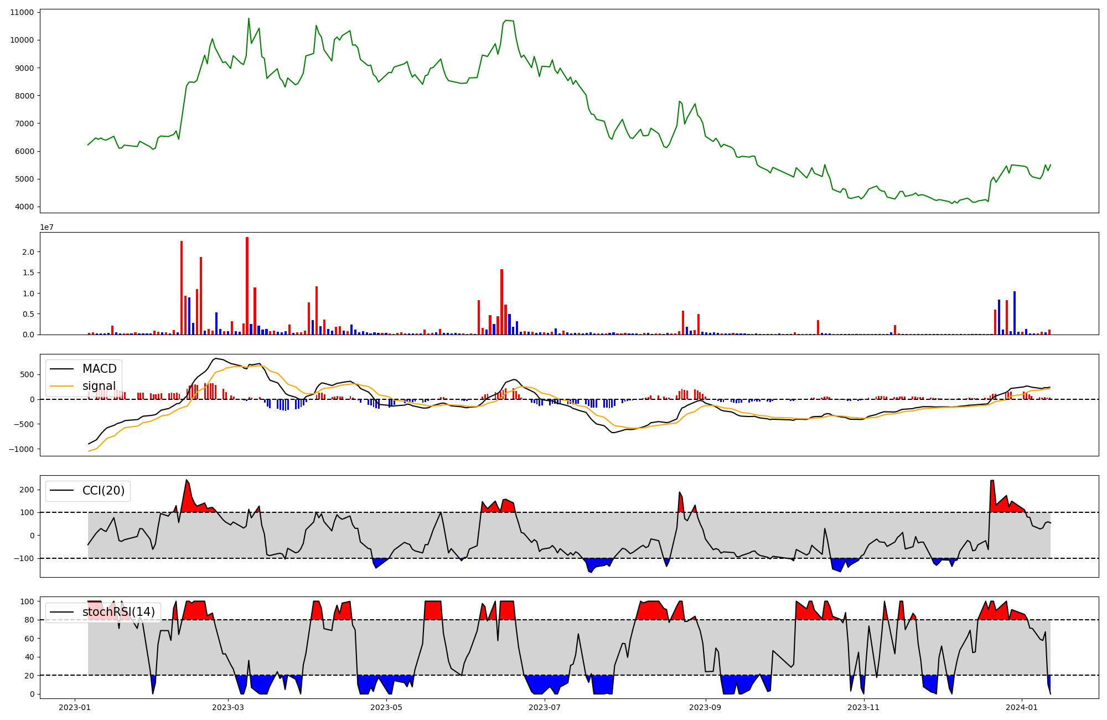Click the 60 stochRSI axis label

(29, 639)
